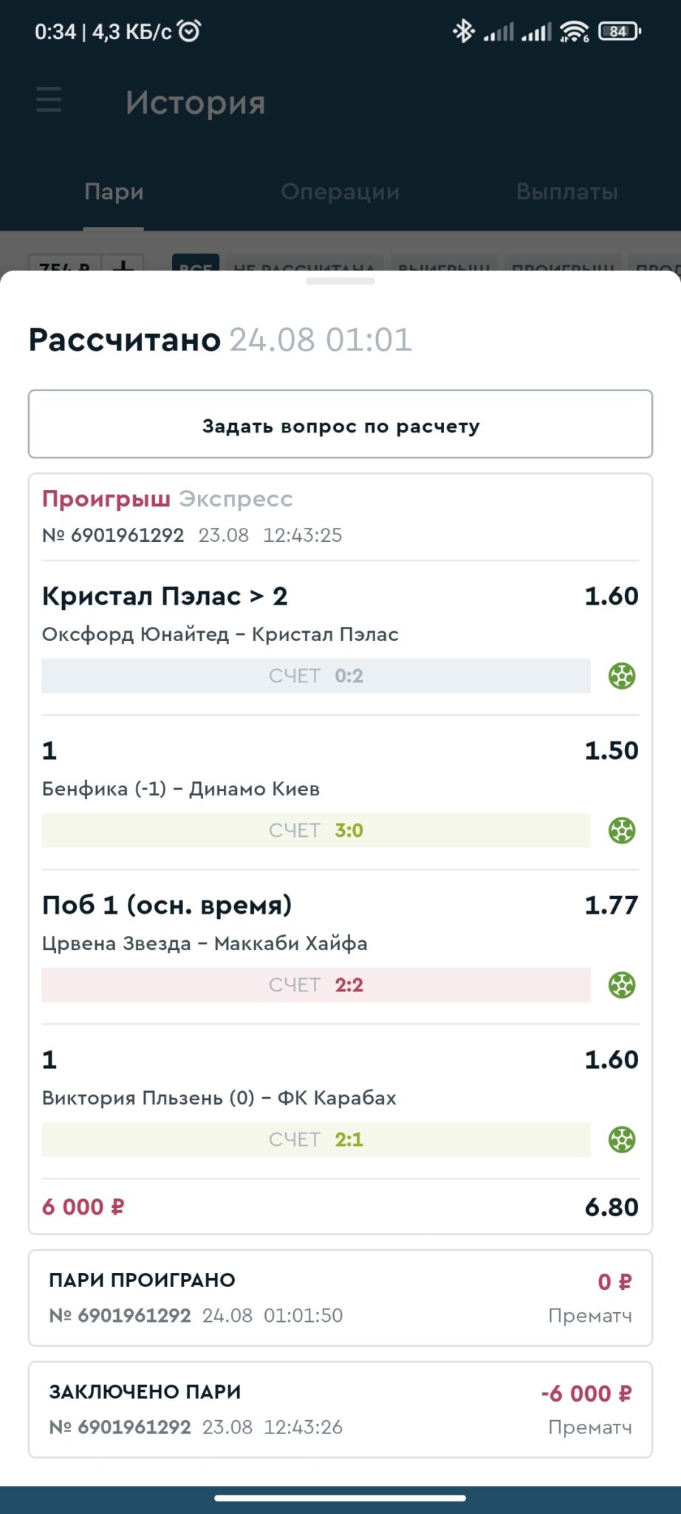Tap the Bluetooth status bar icon
This screenshot has height=1514, width=681.
tap(463, 31)
